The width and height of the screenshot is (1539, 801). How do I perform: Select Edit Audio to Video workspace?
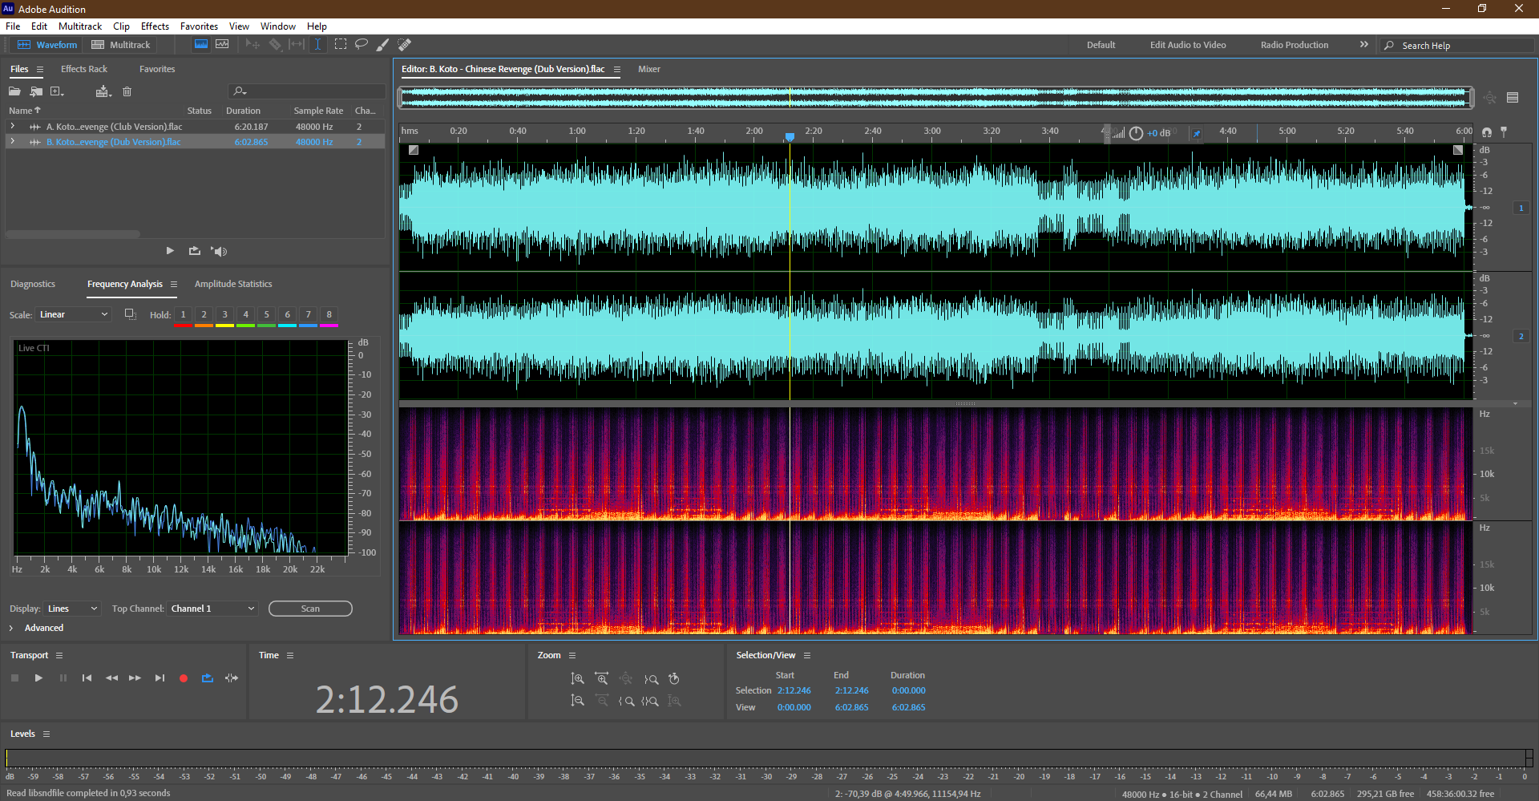(1188, 45)
